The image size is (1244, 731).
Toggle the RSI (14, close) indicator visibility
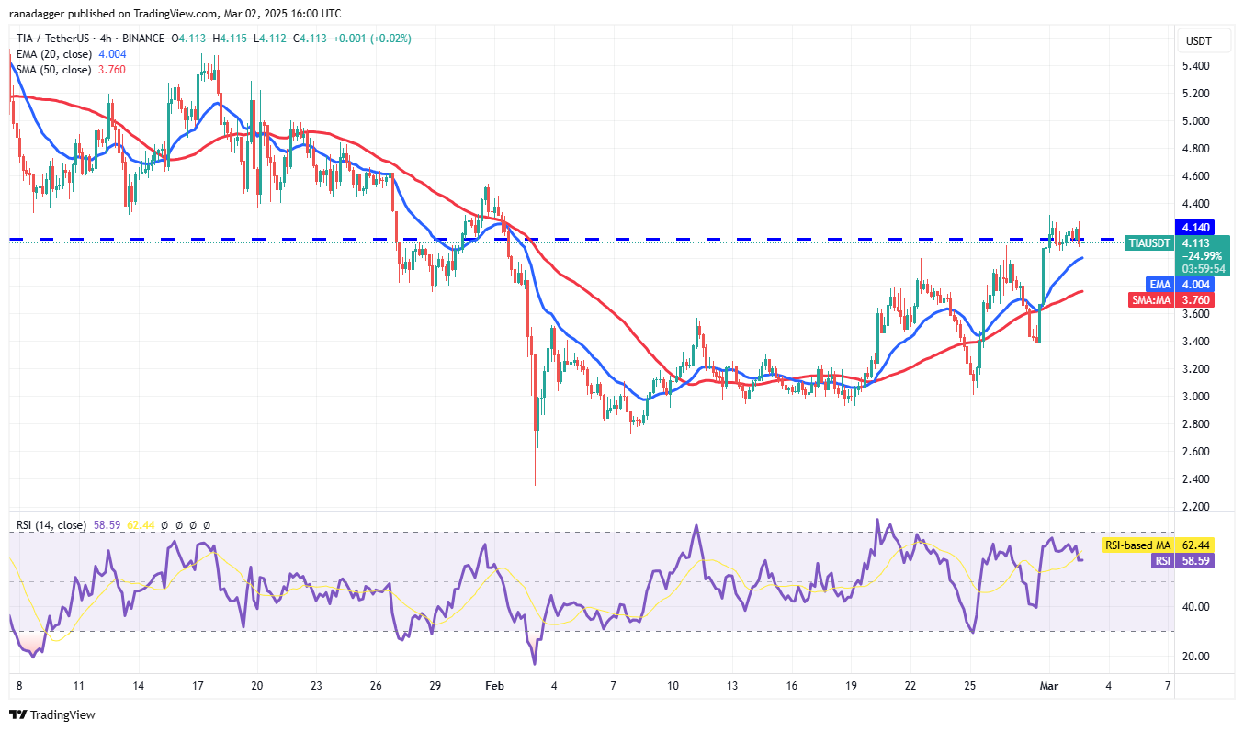51,524
